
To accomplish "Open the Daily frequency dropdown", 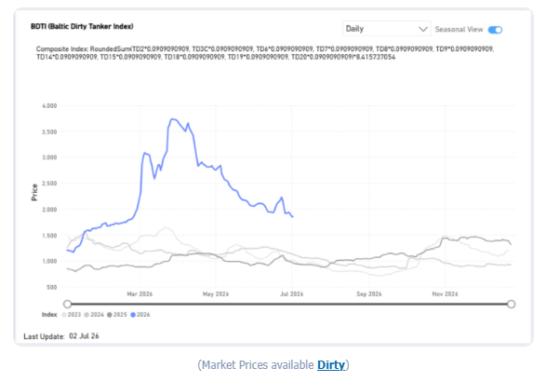I will pyautogui.click(x=387, y=29).
